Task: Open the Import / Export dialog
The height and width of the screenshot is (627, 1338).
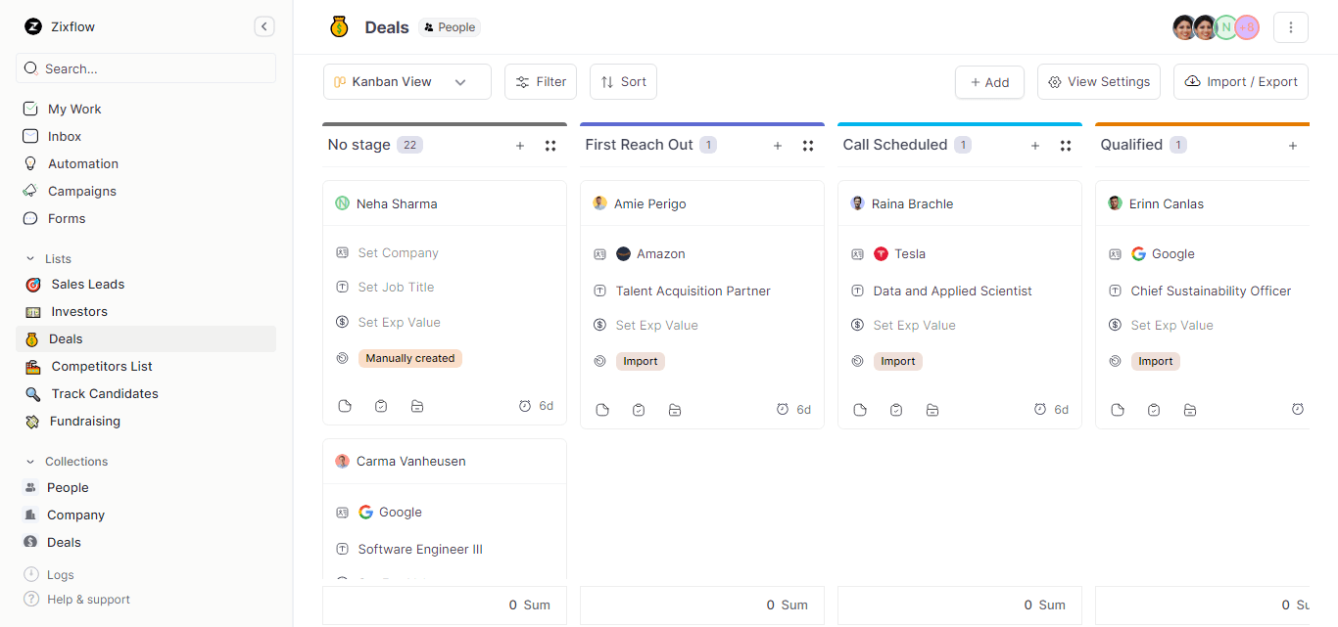Action: (x=1240, y=81)
